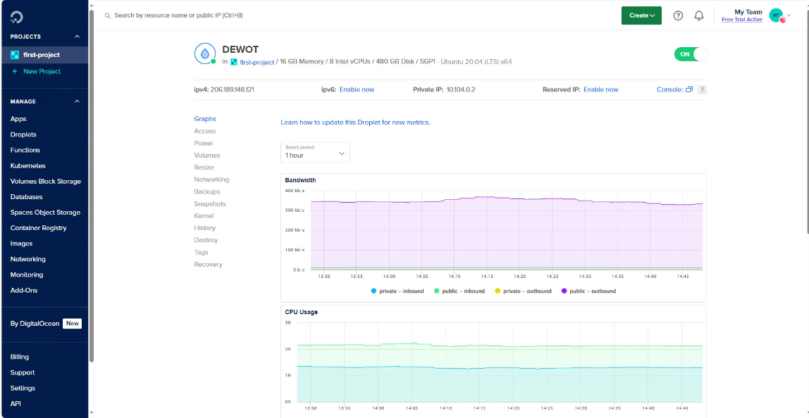Open the Create dropdown button
This screenshot has height=418, width=809.
pyautogui.click(x=641, y=15)
